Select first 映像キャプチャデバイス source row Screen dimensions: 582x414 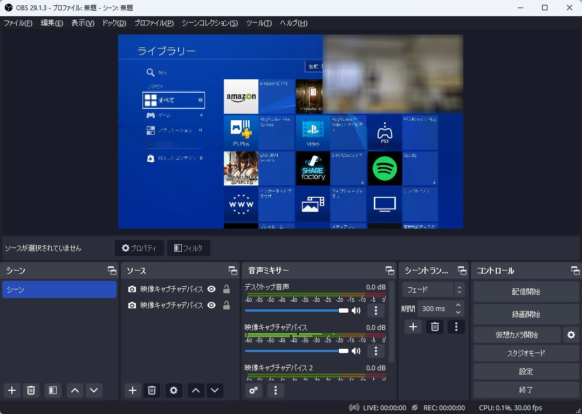pos(180,289)
